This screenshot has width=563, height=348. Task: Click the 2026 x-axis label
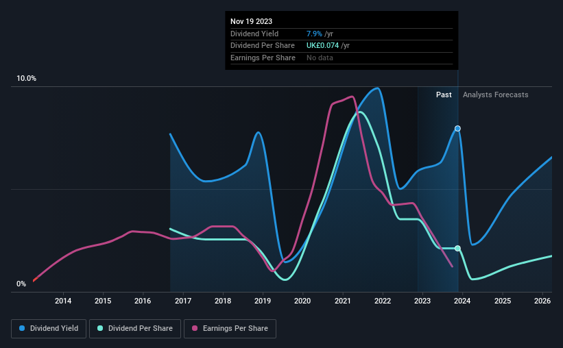(x=542, y=301)
